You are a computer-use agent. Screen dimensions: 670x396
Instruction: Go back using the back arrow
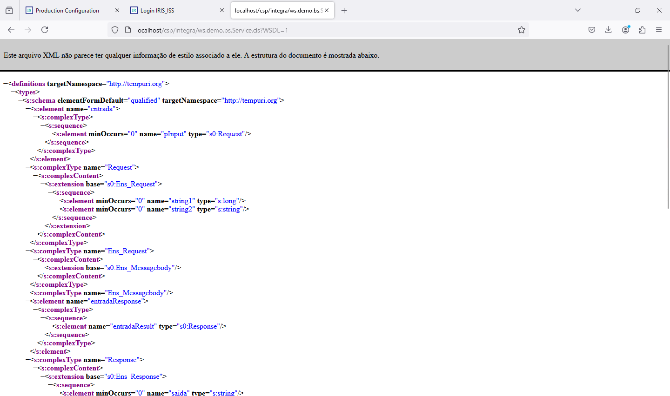click(x=11, y=30)
